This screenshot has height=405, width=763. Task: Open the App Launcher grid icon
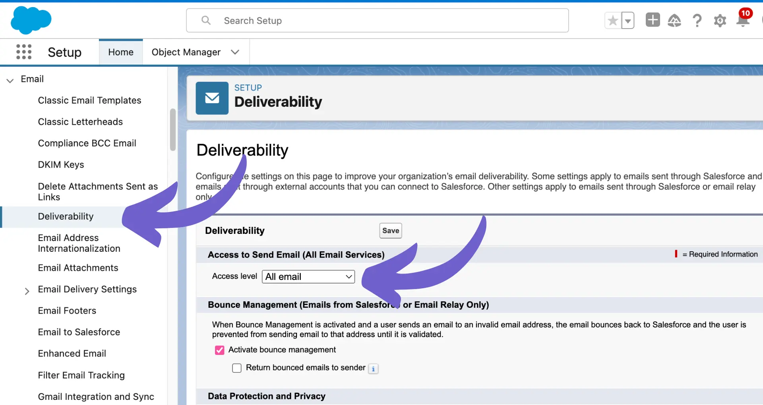(x=24, y=52)
